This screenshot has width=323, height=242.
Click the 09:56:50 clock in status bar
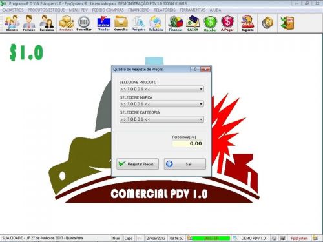coord(177,238)
